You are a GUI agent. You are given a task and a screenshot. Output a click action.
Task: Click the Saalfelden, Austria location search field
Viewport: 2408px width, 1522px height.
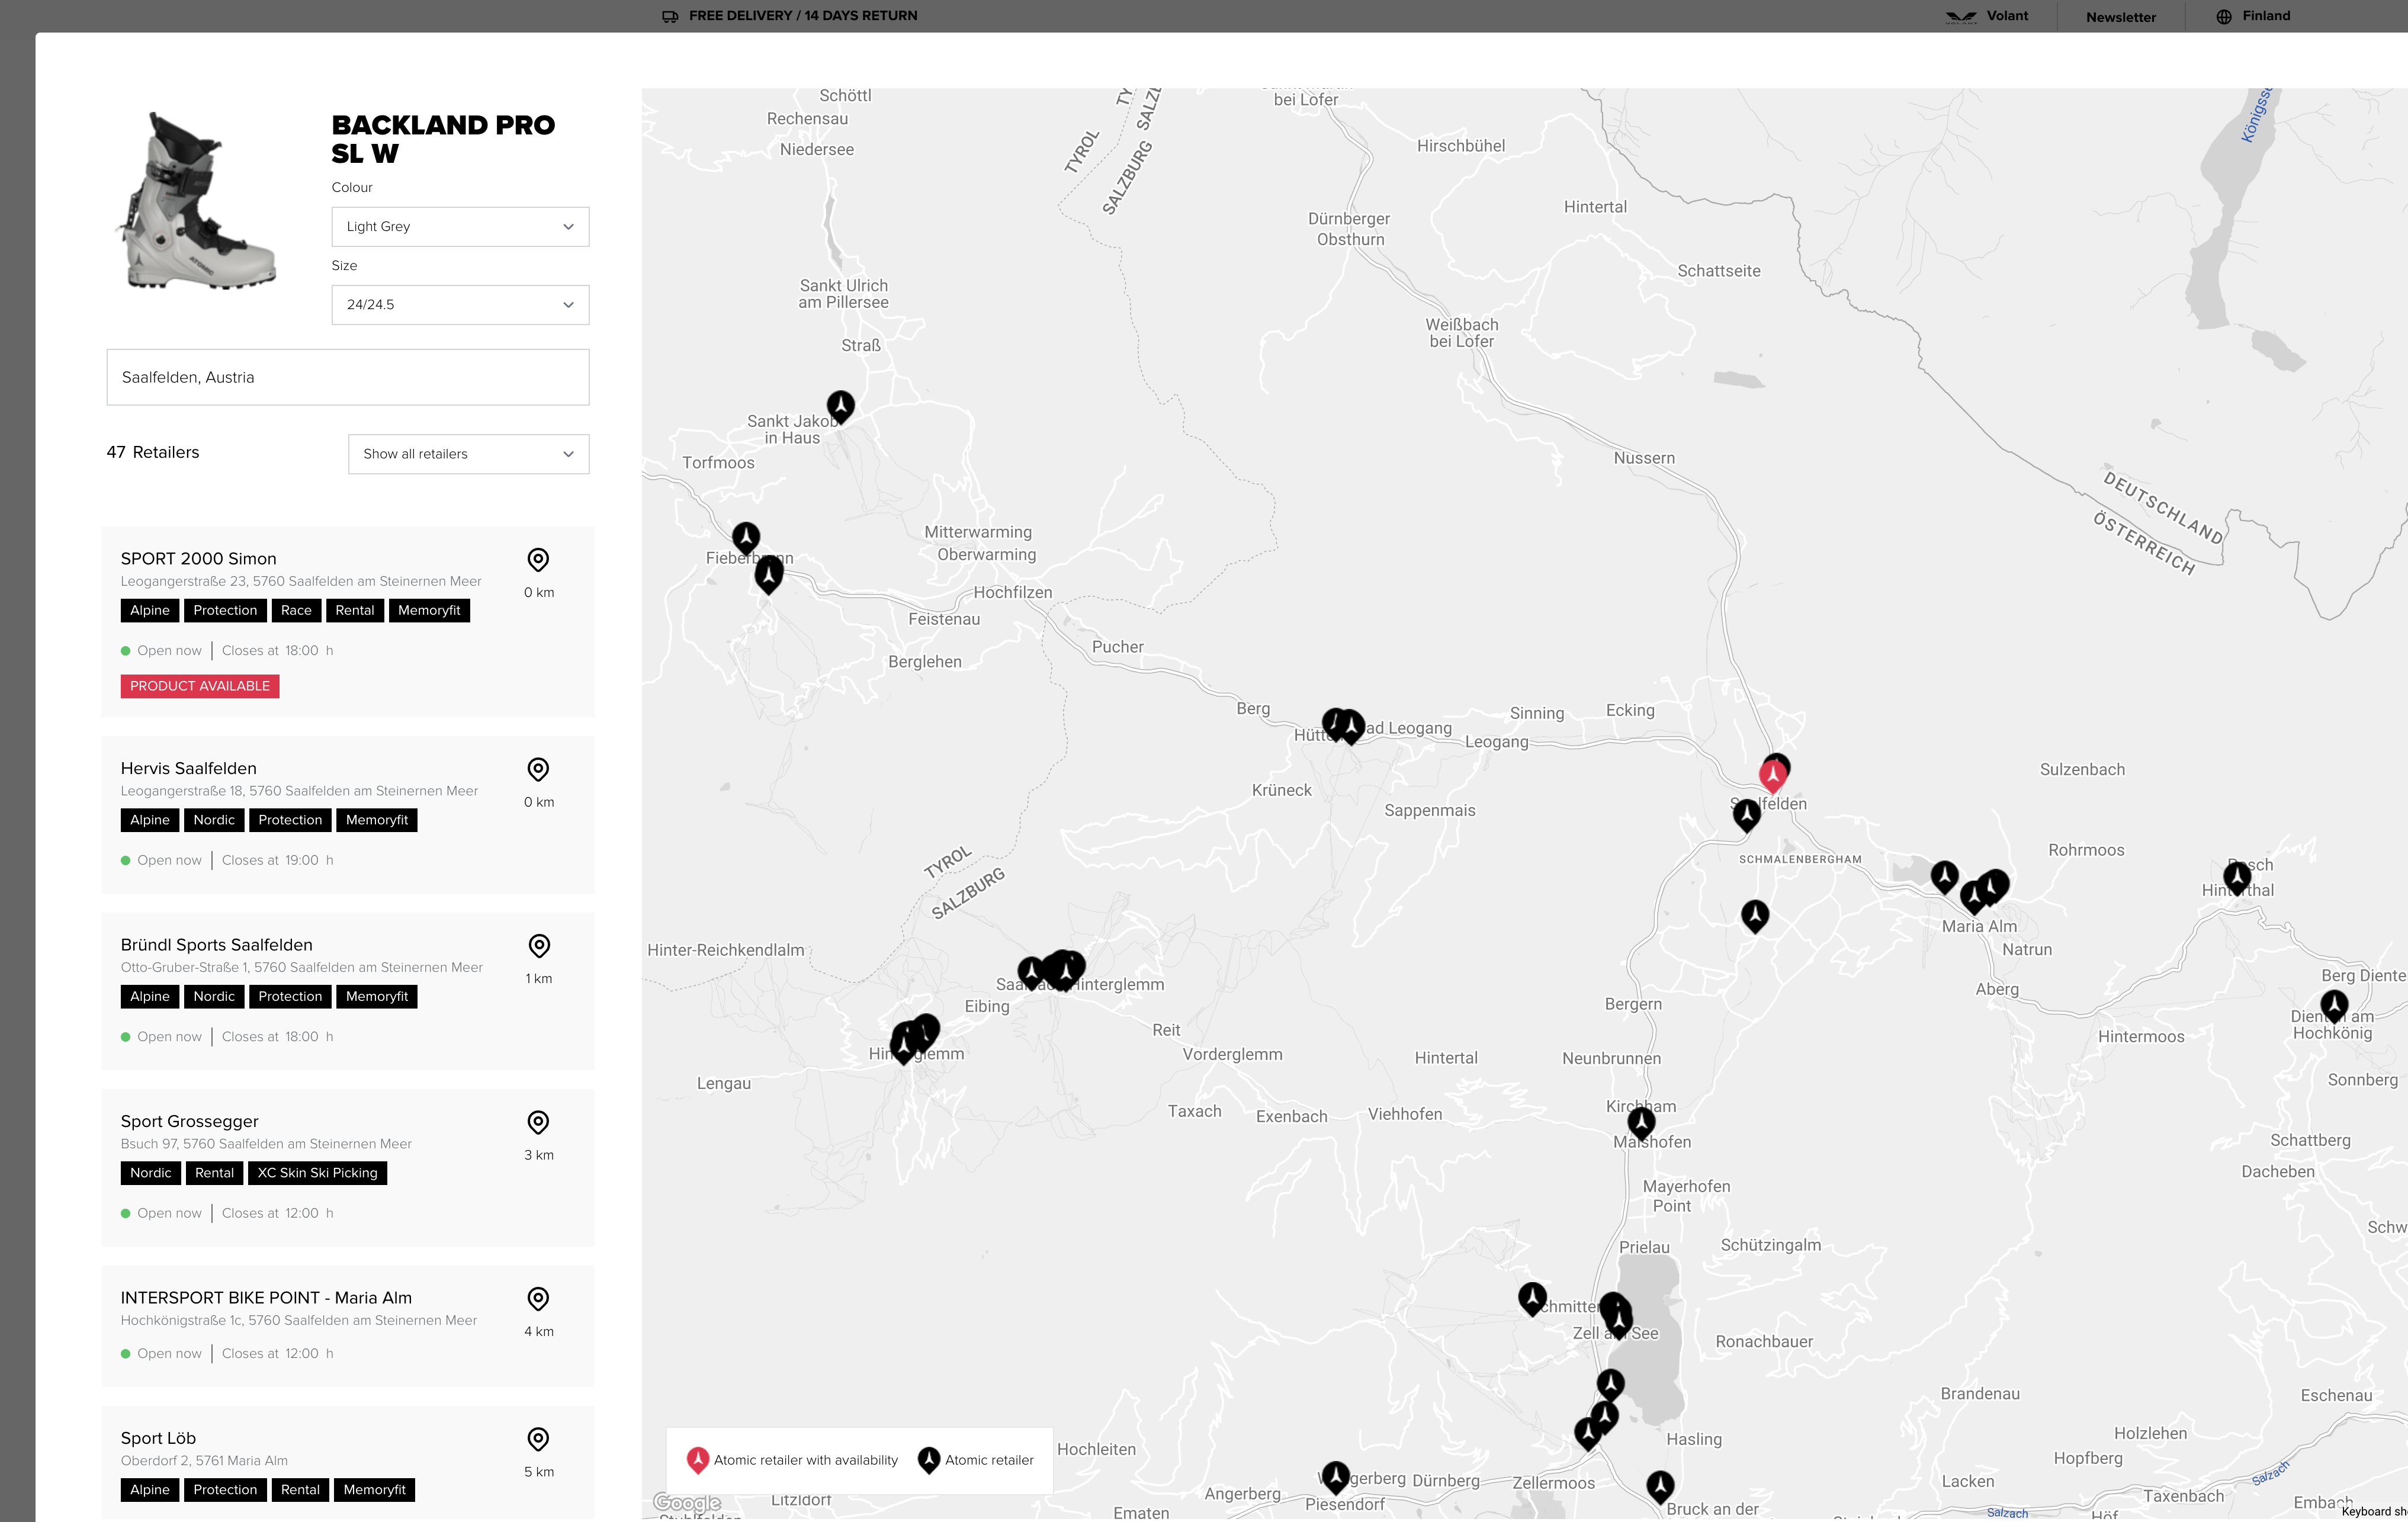pos(348,377)
